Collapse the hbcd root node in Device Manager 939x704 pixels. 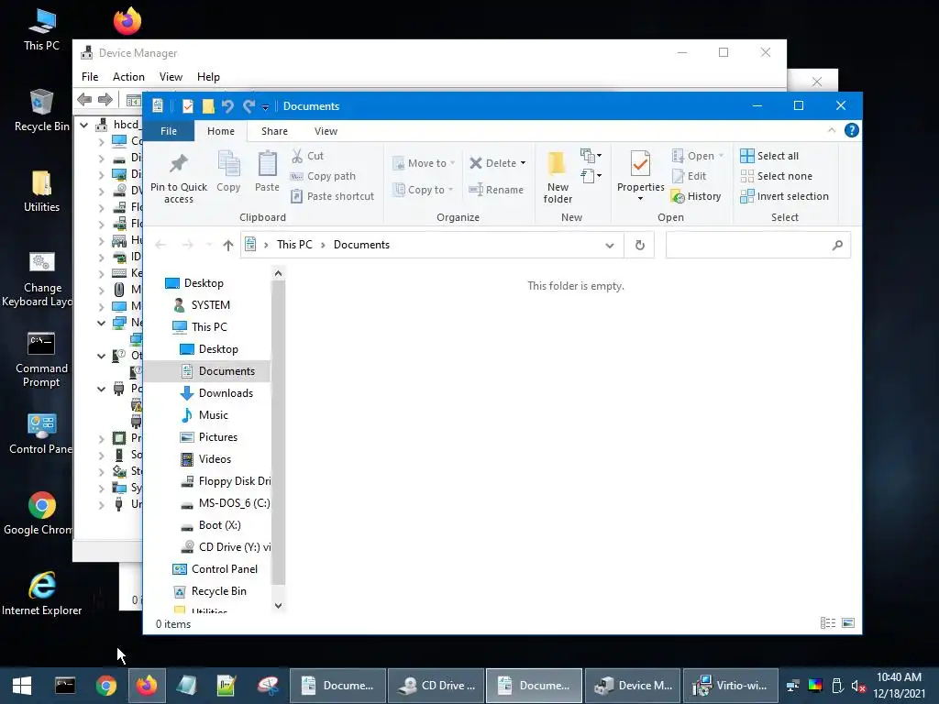pyautogui.click(x=84, y=125)
